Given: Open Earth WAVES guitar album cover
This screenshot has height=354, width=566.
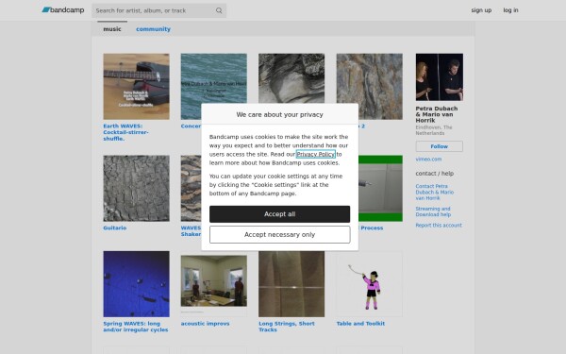Looking at the screenshot, I should pyautogui.click(x=136, y=86).
